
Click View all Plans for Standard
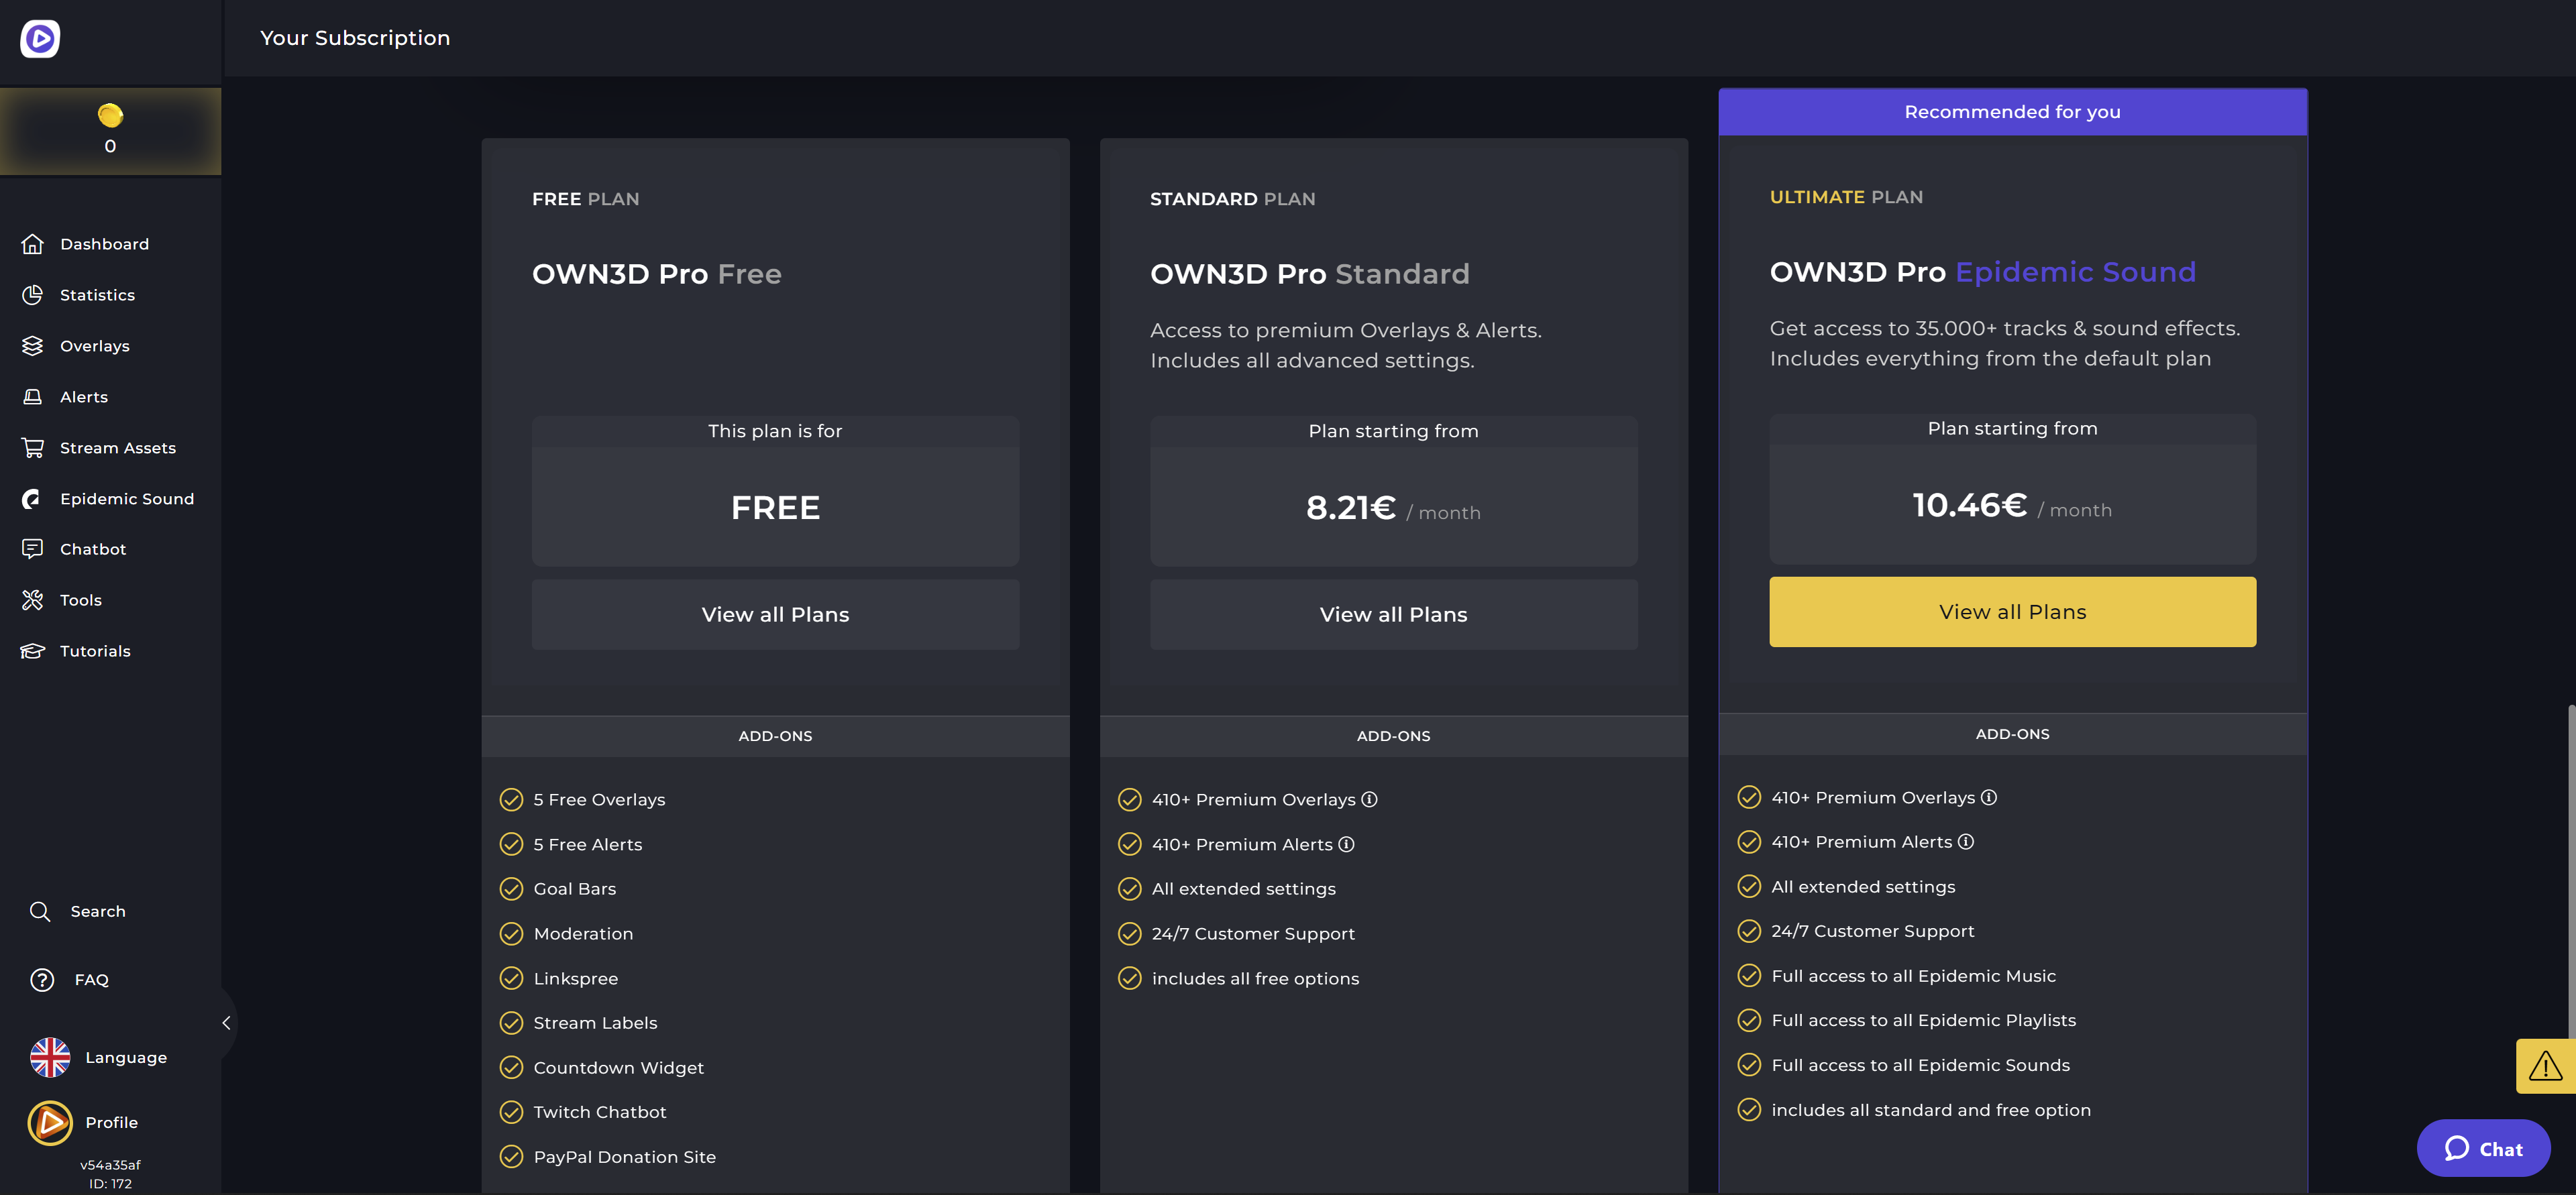1393,614
